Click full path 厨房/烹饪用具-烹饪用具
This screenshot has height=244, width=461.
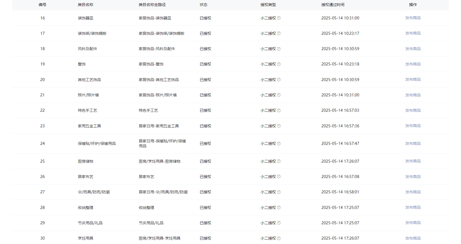point(160,238)
